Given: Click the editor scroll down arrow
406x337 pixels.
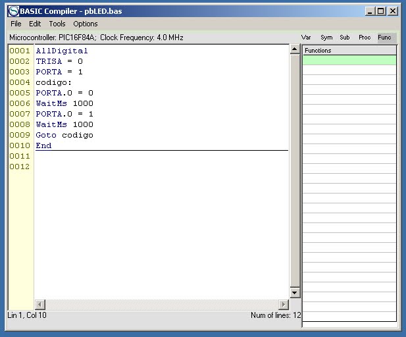Looking at the screenshot, I should point(295,293).
